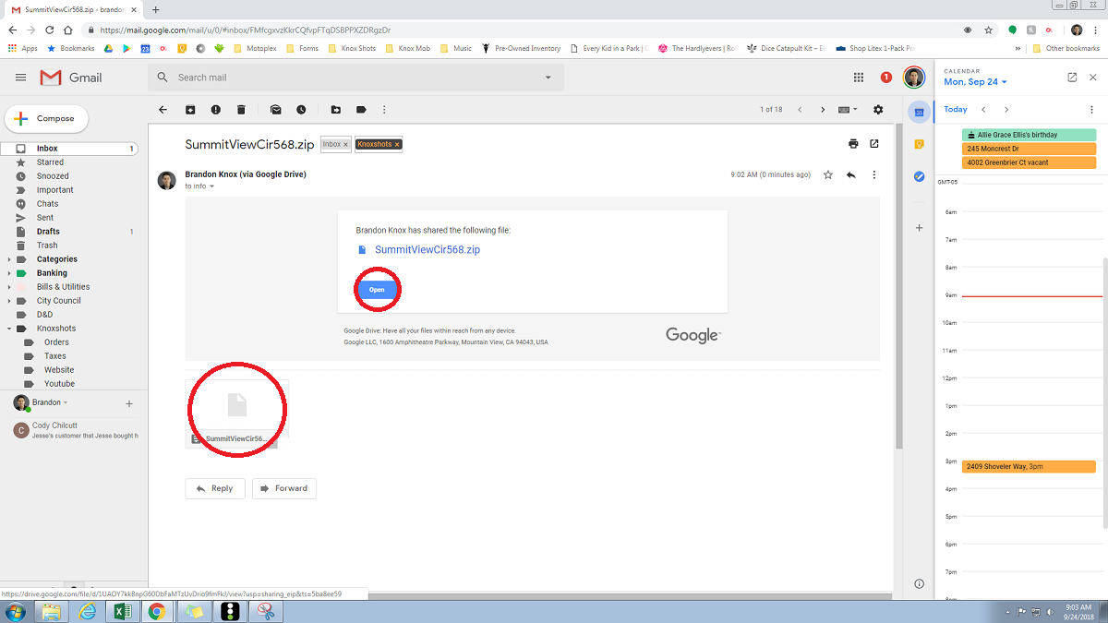The width and height of the screenshot is (1108, 623).
Task: Toggle the main menu hamburger button
Action: tap(21, 78)
